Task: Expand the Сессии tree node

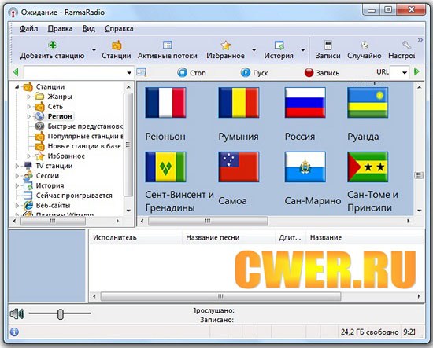Action: pyautogui.click(x=17, y=176)
